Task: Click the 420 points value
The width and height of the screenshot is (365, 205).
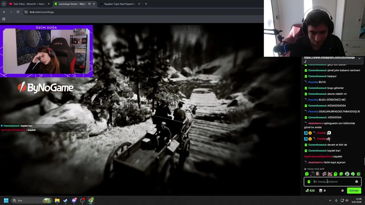Action: (x=312, y=191)
